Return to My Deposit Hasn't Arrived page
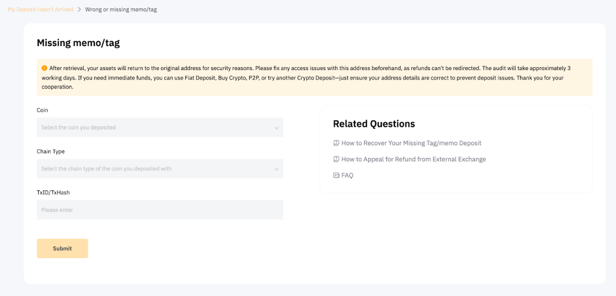Viewport: 616px width, 296px height. pyautogui.click(x=40, y=9)
